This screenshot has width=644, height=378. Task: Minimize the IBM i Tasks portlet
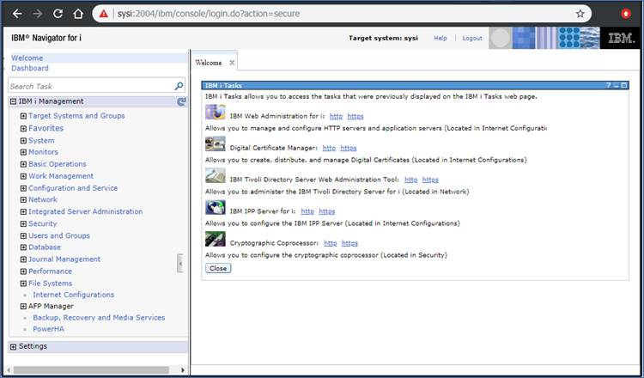point(616,85)
